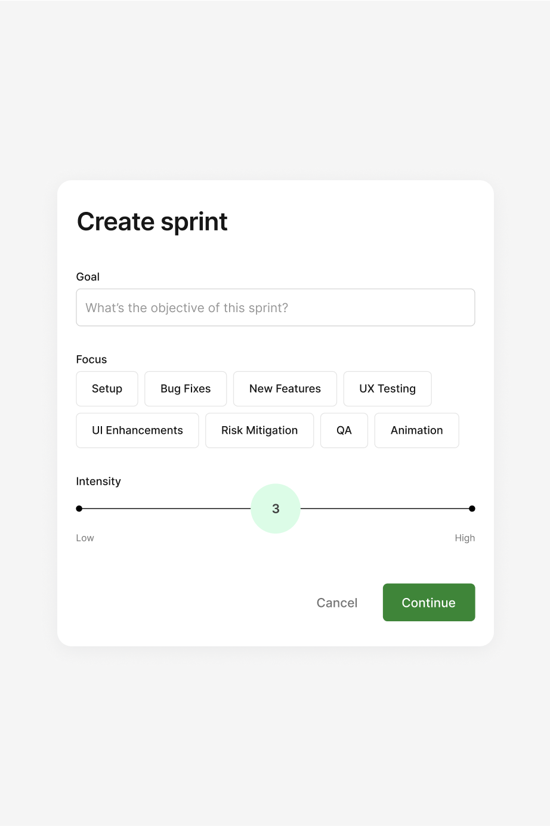Pick the QA focus chip
This screenshot has width=550, height=826.
pyautogui.click(x=344, y=430)
